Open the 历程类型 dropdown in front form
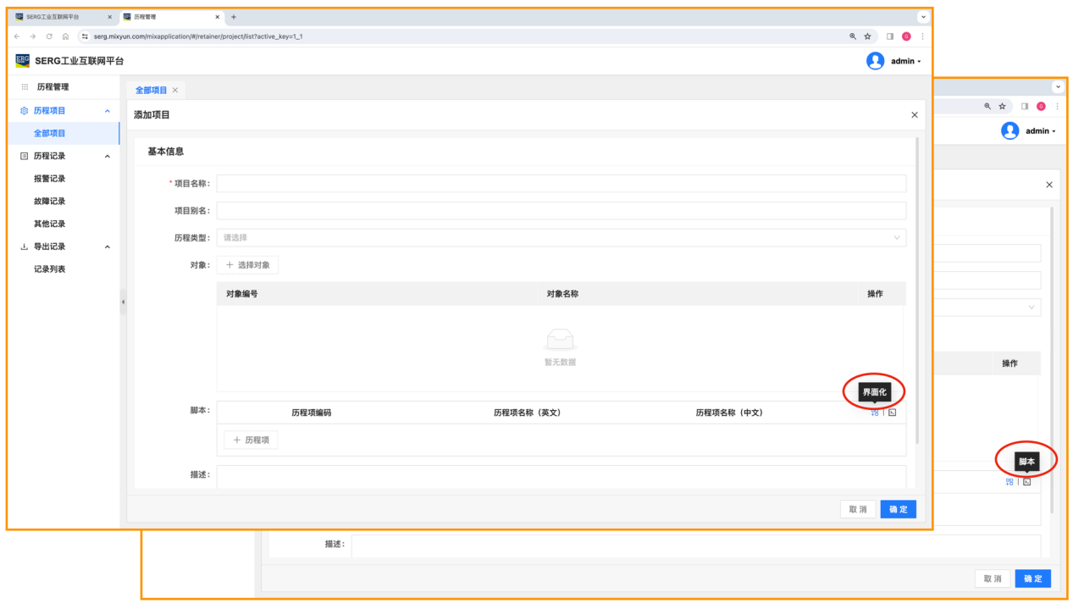The height and width of the screenshot is (604, 1073). point(561,238)
